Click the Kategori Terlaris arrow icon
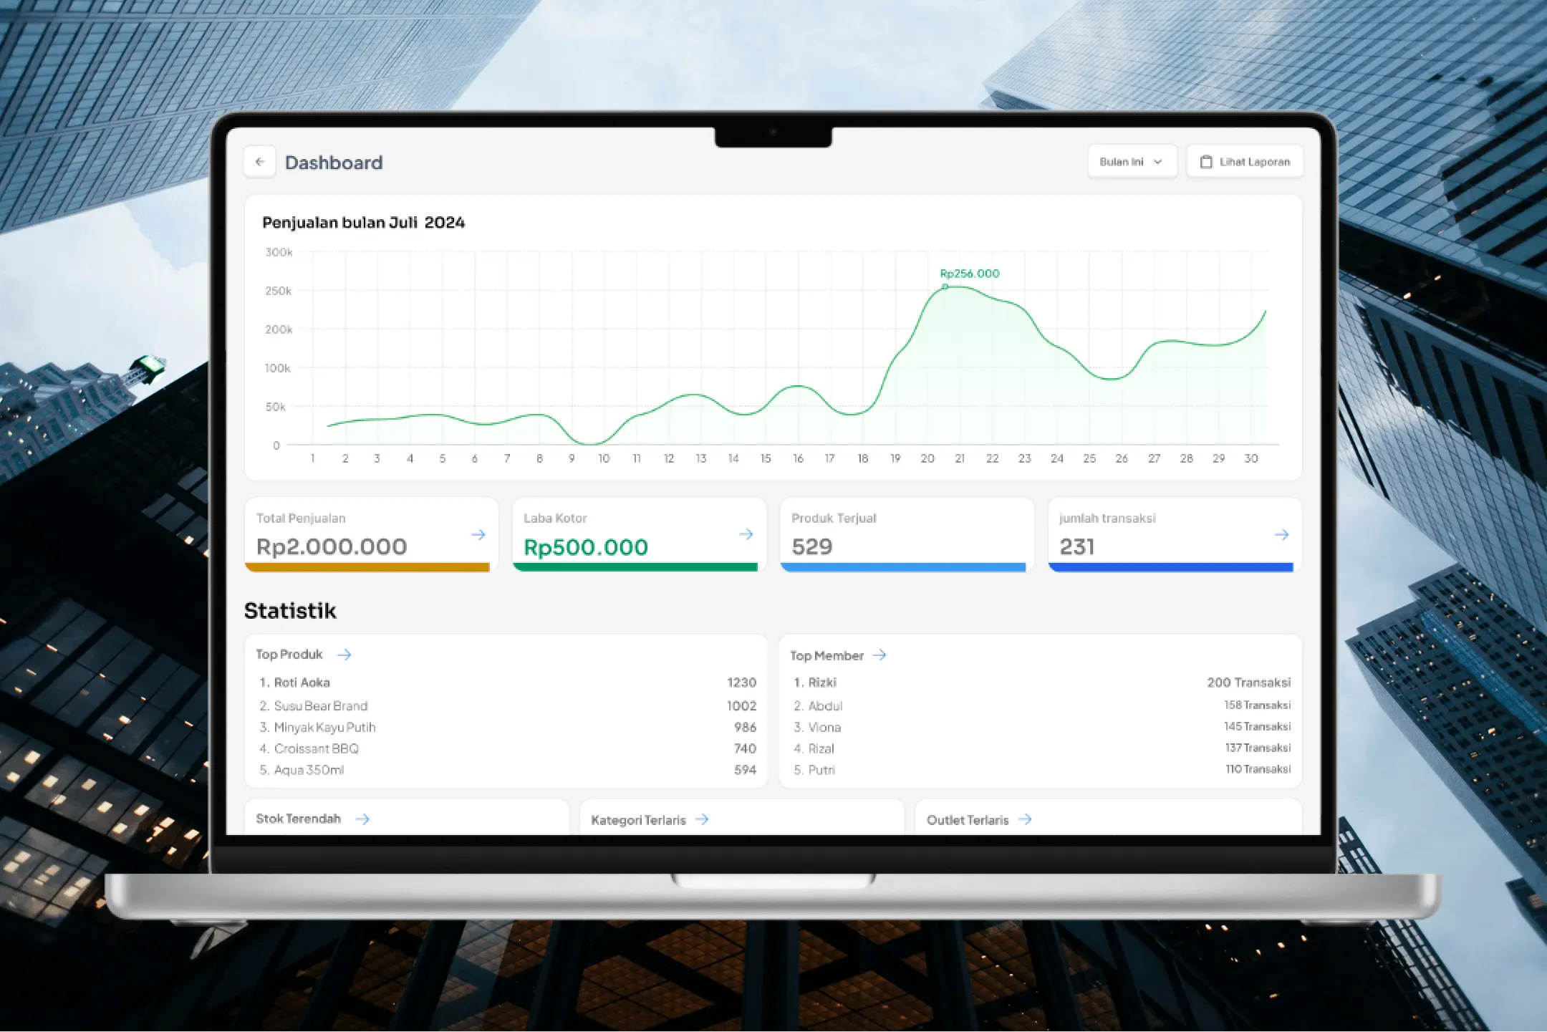Image resolution: width=1547 pixels, height=1032 pixels. pos(702,819)
